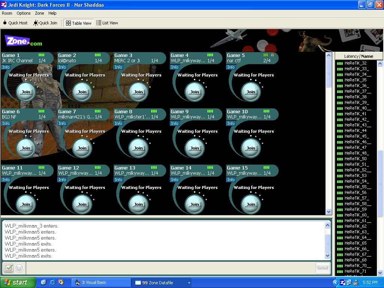Show Info for Game 8
This screenshot has height=288, width=384.
[118, 124]
